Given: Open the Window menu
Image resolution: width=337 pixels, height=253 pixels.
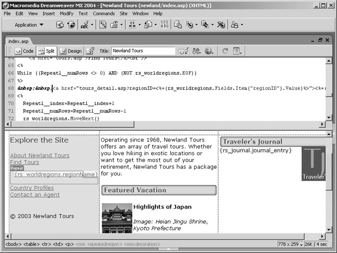Looking at the screenshot, I should click(140, 14).
